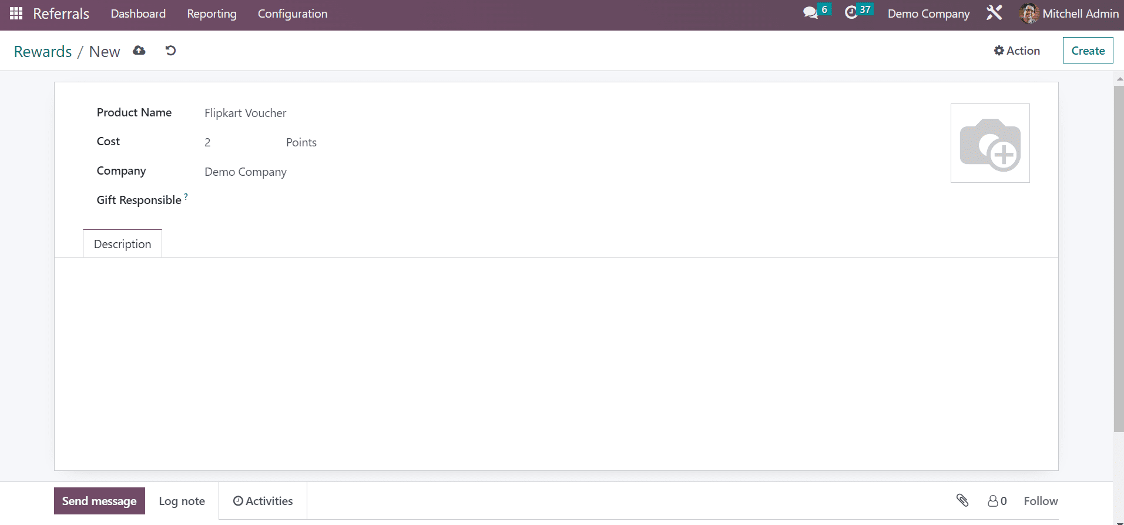Open the Demo Company switcher
Image resolution: width=1124 pixels, height=525 pixels.
click(x=928, y=14)
